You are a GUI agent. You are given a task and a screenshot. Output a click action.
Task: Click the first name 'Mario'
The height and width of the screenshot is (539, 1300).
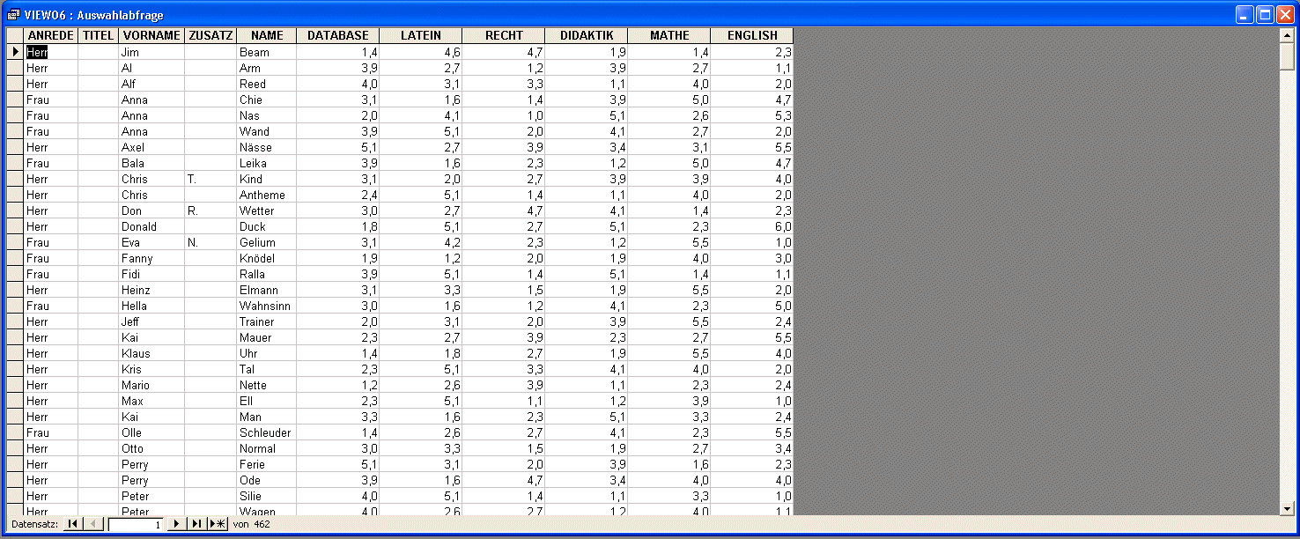coord(151,385)
